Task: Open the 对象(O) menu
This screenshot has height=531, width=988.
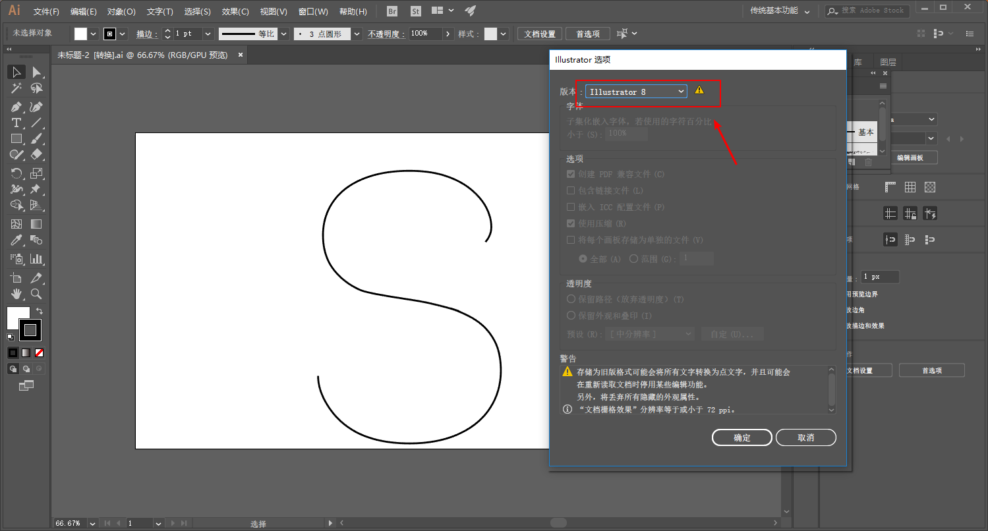Action: click(x=121, y=11)
